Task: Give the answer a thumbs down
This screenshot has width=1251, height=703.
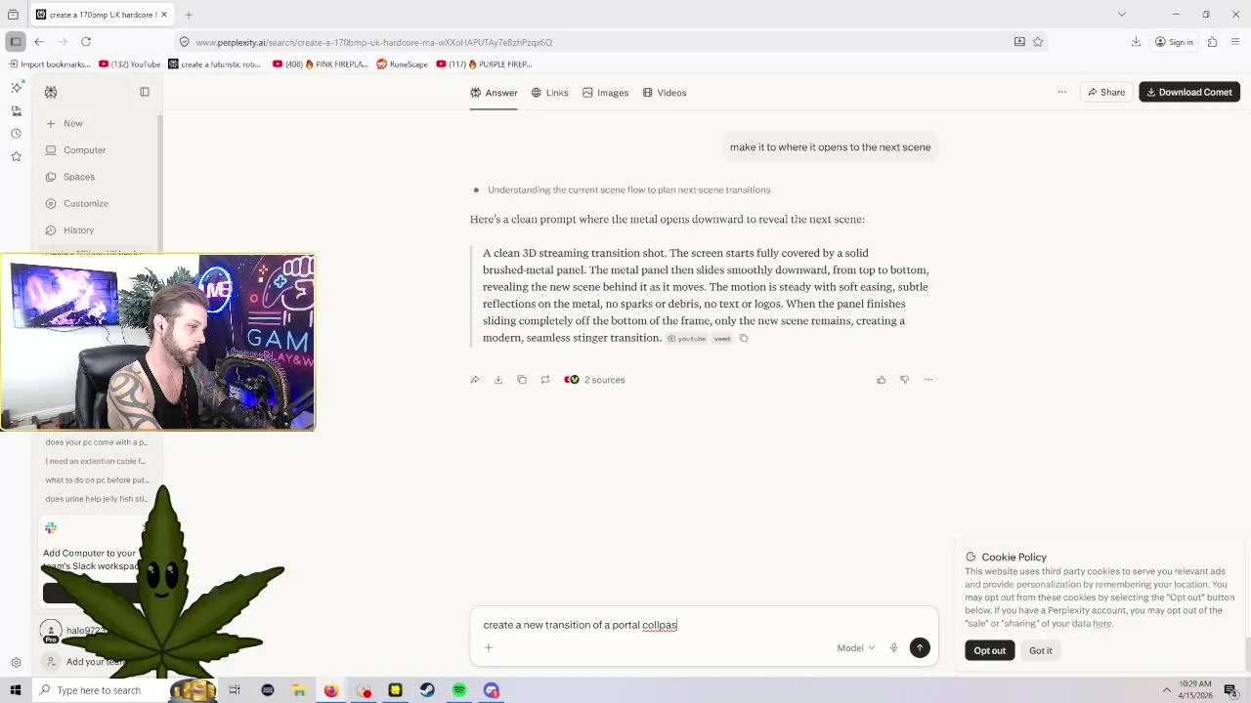Action: (x=904, y=380)
